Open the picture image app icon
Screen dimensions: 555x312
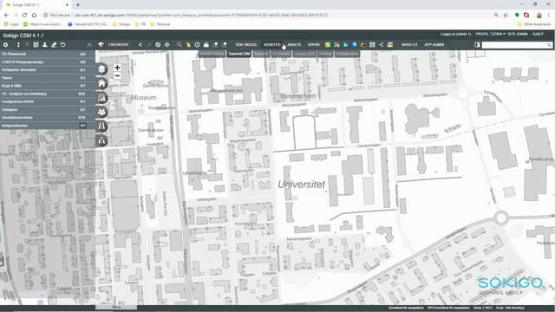(x=372, y=45)
